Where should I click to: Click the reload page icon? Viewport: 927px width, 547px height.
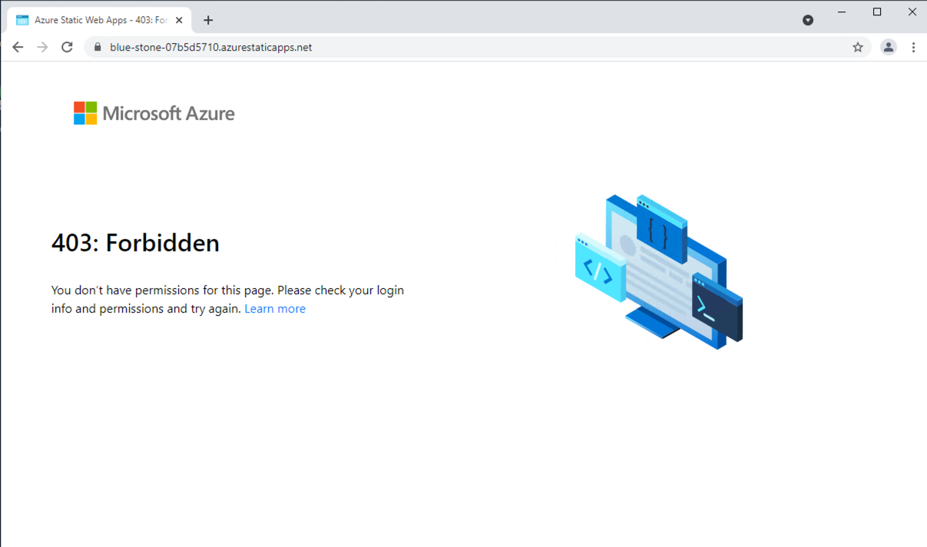coord(67,47)
